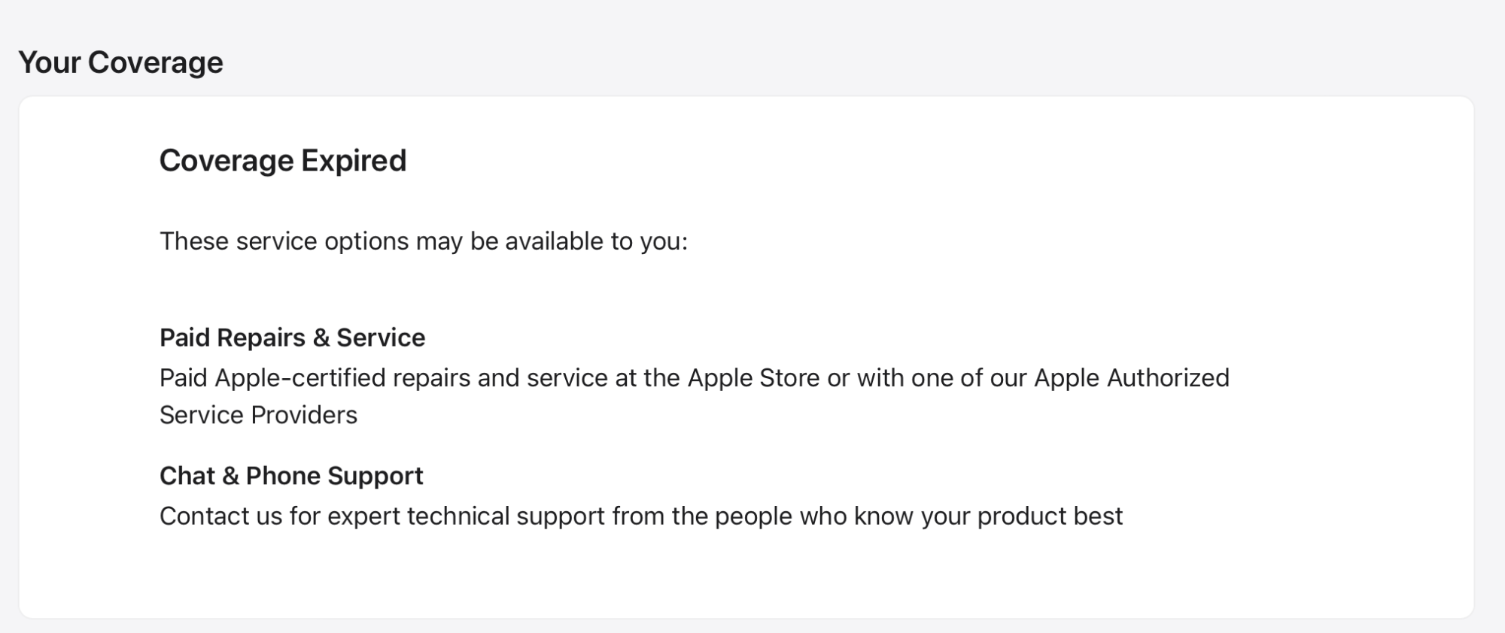Click the ampersand in "Paid Repairs & Service"
This screenshot has height=633, width=1505.
tap(321, 338)
